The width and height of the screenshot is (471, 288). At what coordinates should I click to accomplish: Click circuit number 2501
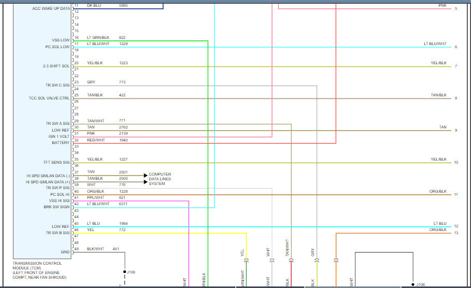(x=123, y=172)
